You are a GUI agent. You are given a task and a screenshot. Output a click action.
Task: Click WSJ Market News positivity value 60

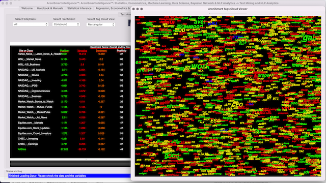121,59
